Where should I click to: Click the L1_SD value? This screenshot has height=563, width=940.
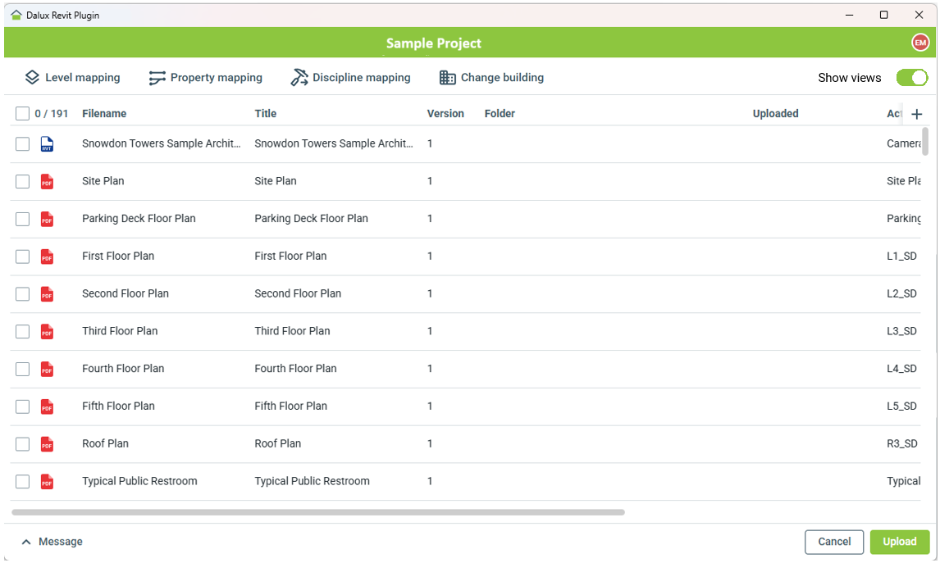901,257
